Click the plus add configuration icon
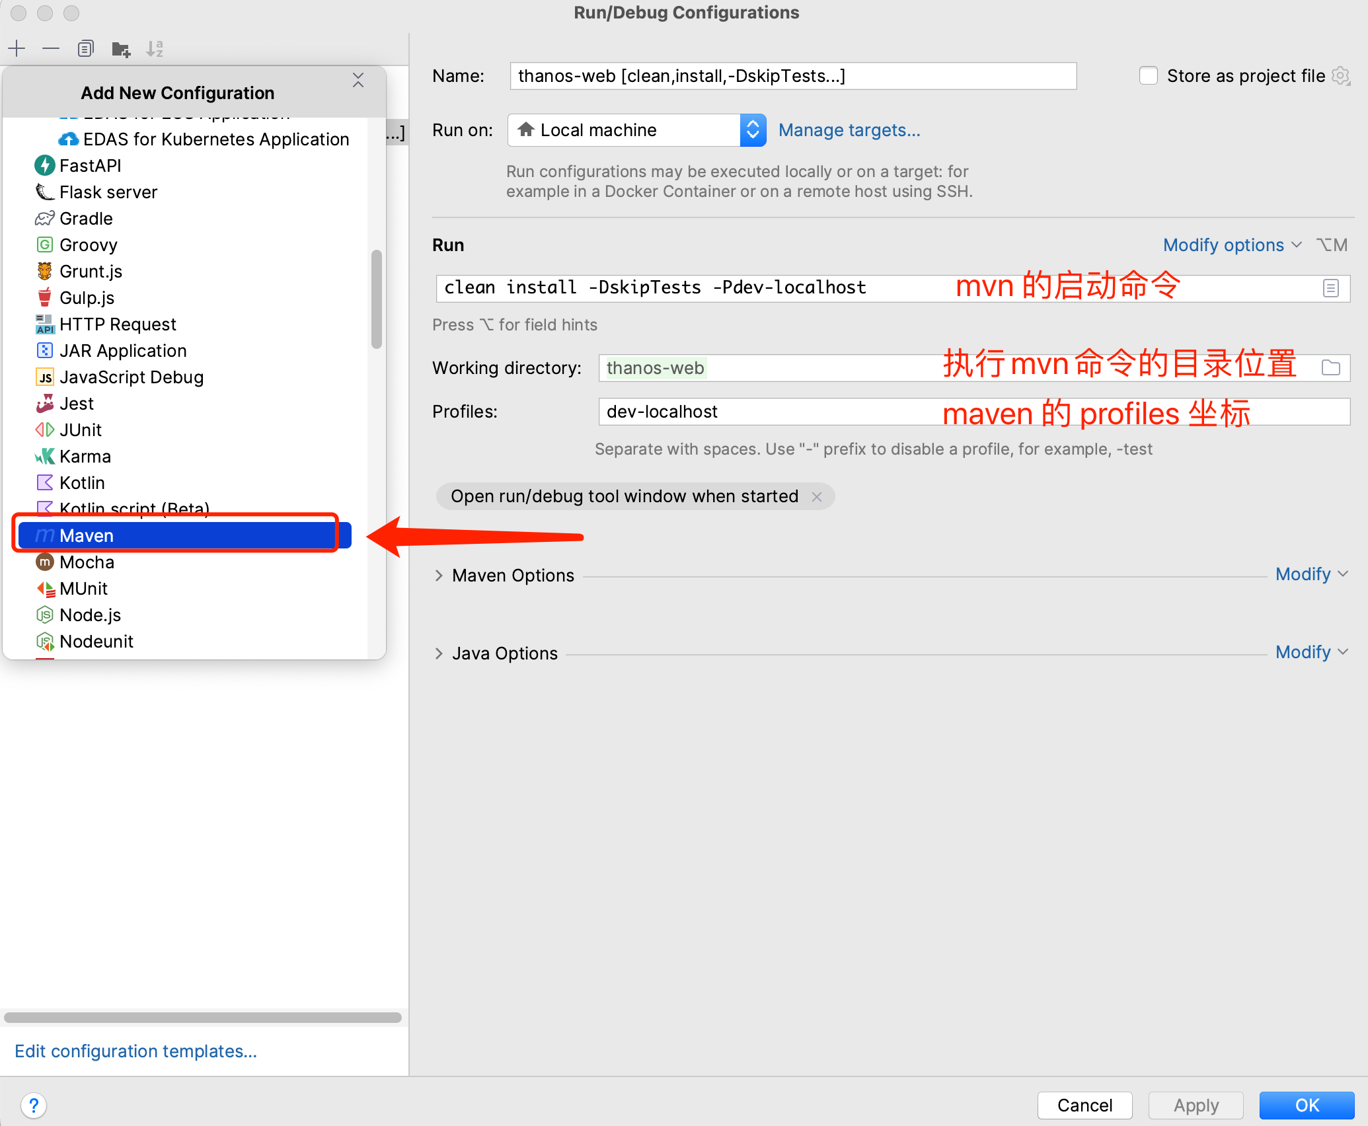 [17, 49]
